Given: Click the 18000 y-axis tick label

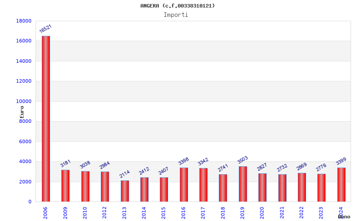Looking at the screenshot, I should point(24,21).
